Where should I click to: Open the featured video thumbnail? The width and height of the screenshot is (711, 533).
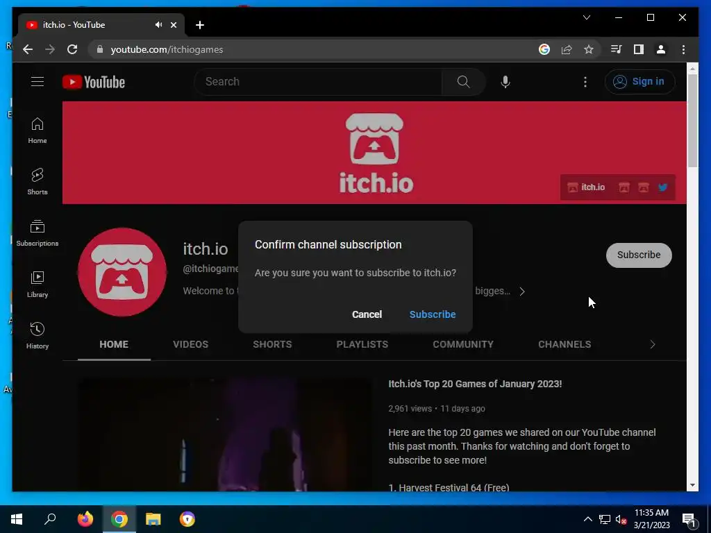[x=225, y=434]
